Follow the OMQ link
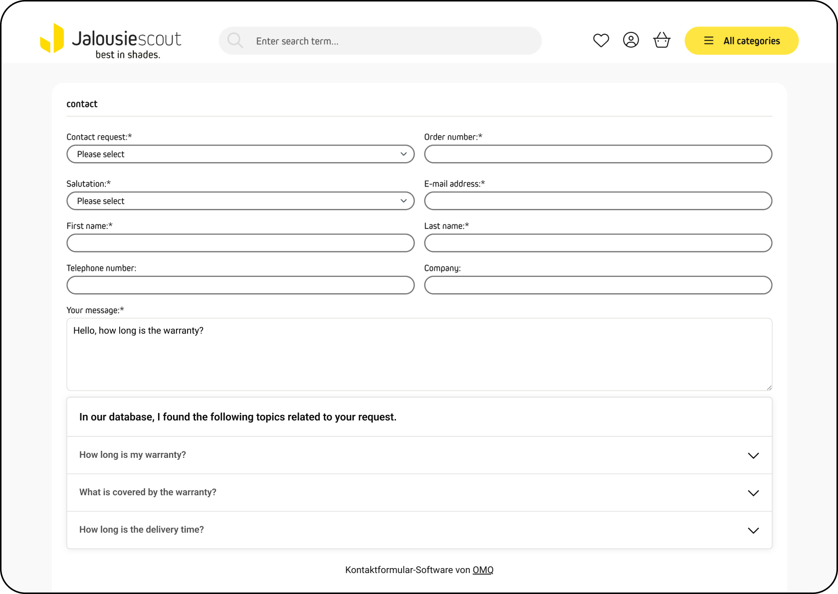 pyautogui.click(x=483, y=570)
